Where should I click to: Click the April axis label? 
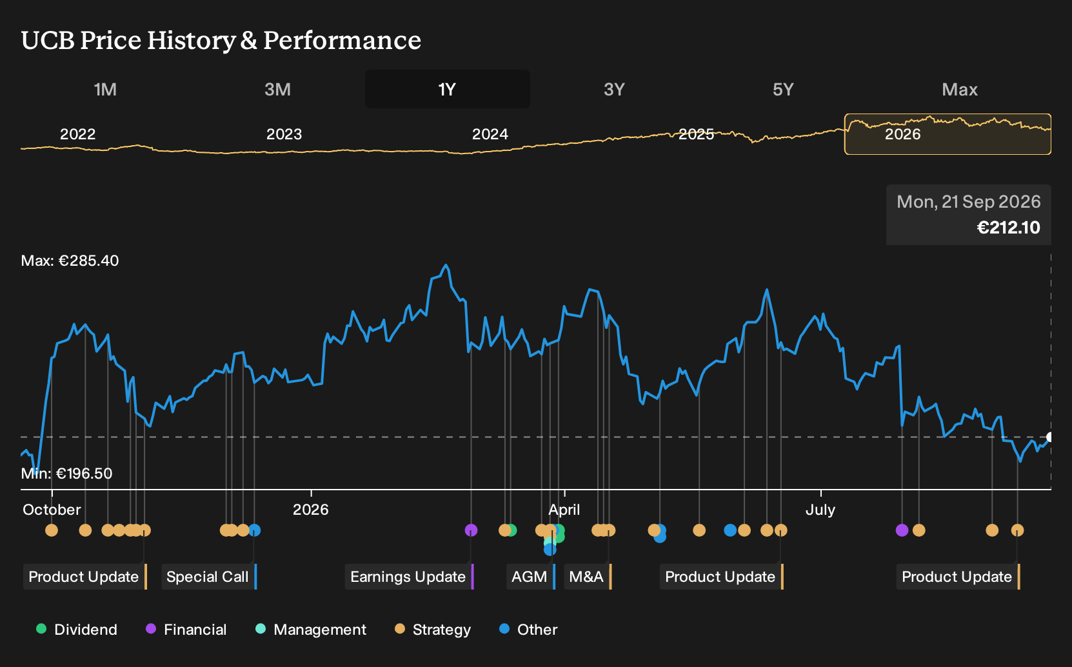point(564,510)
